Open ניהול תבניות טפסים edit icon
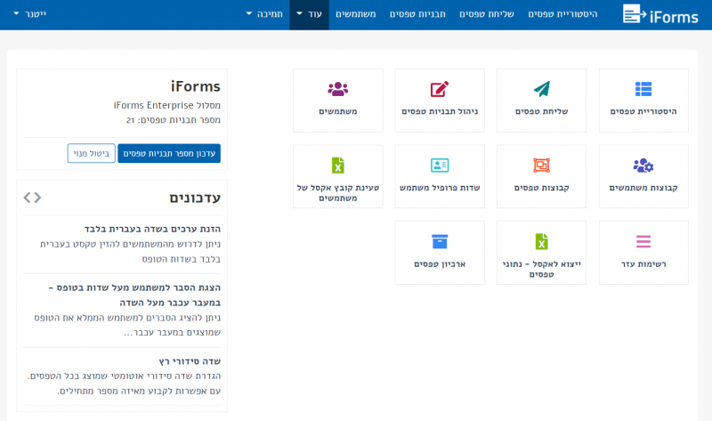 pyautogui.click(x=440, y=89)
